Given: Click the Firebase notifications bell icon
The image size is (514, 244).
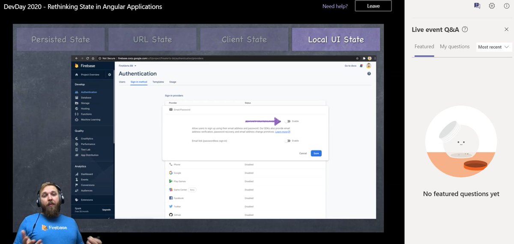Looking at the screenshot, I should coord(362,65).
